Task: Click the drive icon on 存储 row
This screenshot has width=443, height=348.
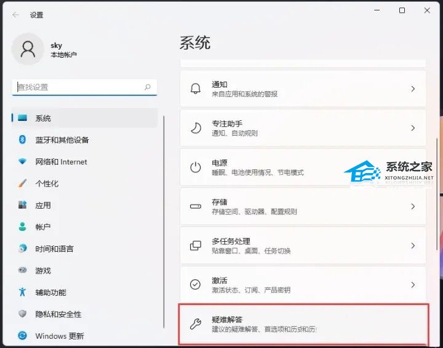Action: pyautogui.click(x=196, y=207)
